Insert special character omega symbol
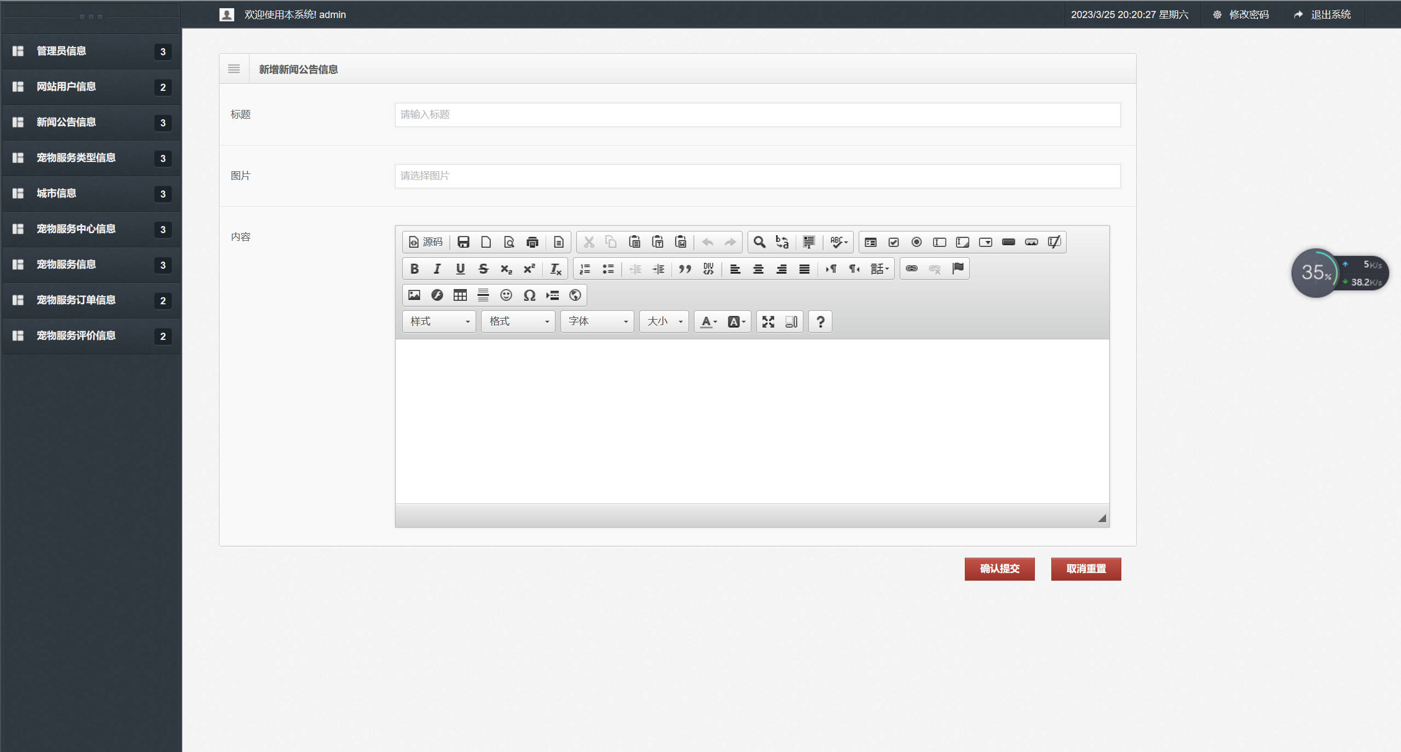 (529, 295)
